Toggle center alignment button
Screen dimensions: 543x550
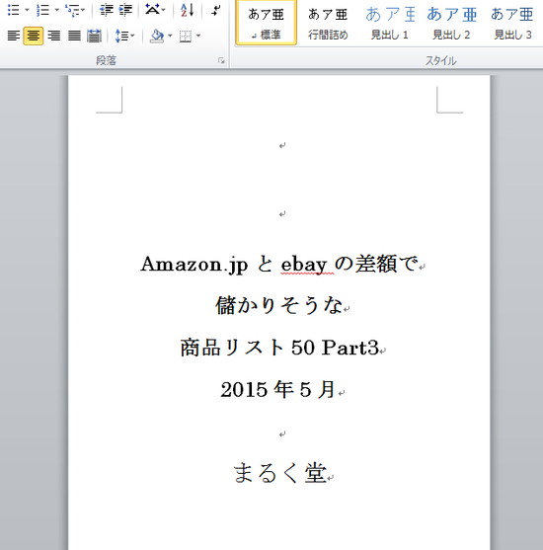coord(34,36)
